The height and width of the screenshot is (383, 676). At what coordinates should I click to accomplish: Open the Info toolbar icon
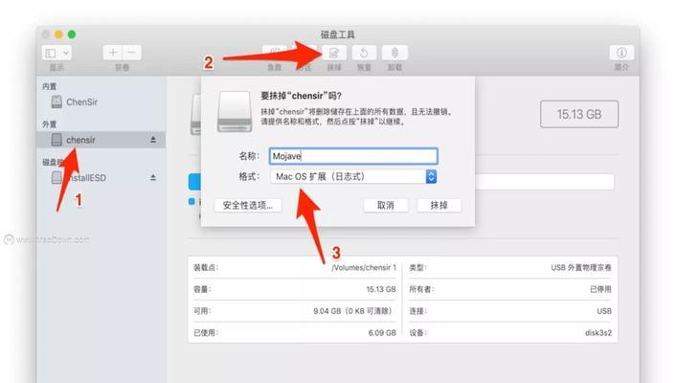[621, 53]
